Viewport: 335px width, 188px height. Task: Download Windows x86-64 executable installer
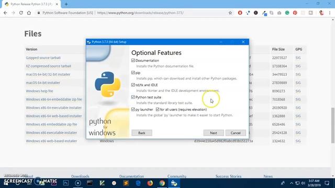[54, 108]
